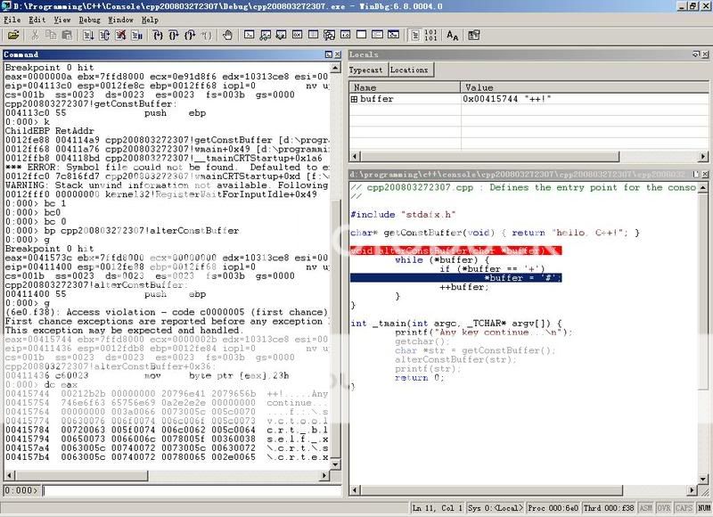This screenshot has height=517, width=713.
Task: Click the Copy toolbar icon
Action: pos(51,35)
